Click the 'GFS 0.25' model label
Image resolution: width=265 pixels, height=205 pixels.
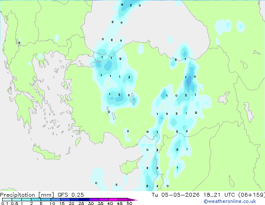tap(71, 195)
